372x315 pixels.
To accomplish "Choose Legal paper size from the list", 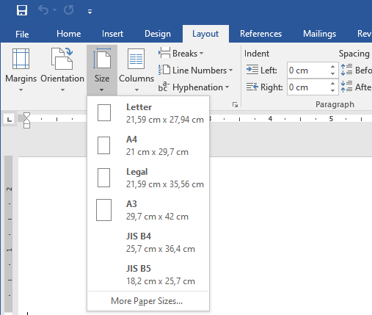I will [148, 178].
